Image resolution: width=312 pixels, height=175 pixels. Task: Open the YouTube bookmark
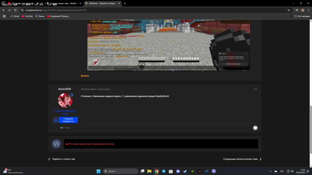27,16
